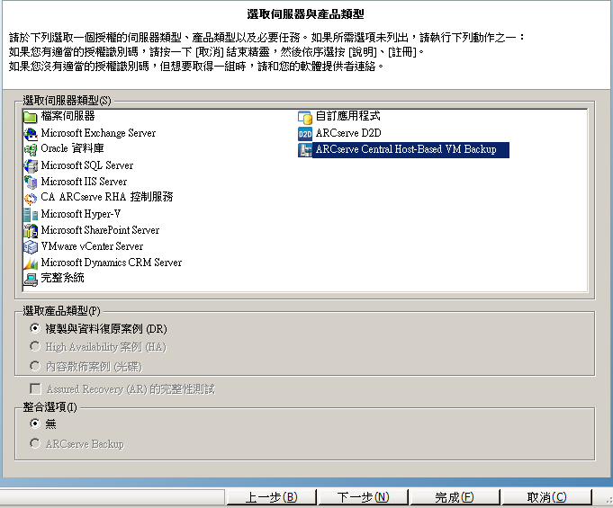Image resolution: width=613 pixels, height=508 pixels.
Task: Click the ARCserve Central Host-Based VM Backup icon
Action: 305,149
